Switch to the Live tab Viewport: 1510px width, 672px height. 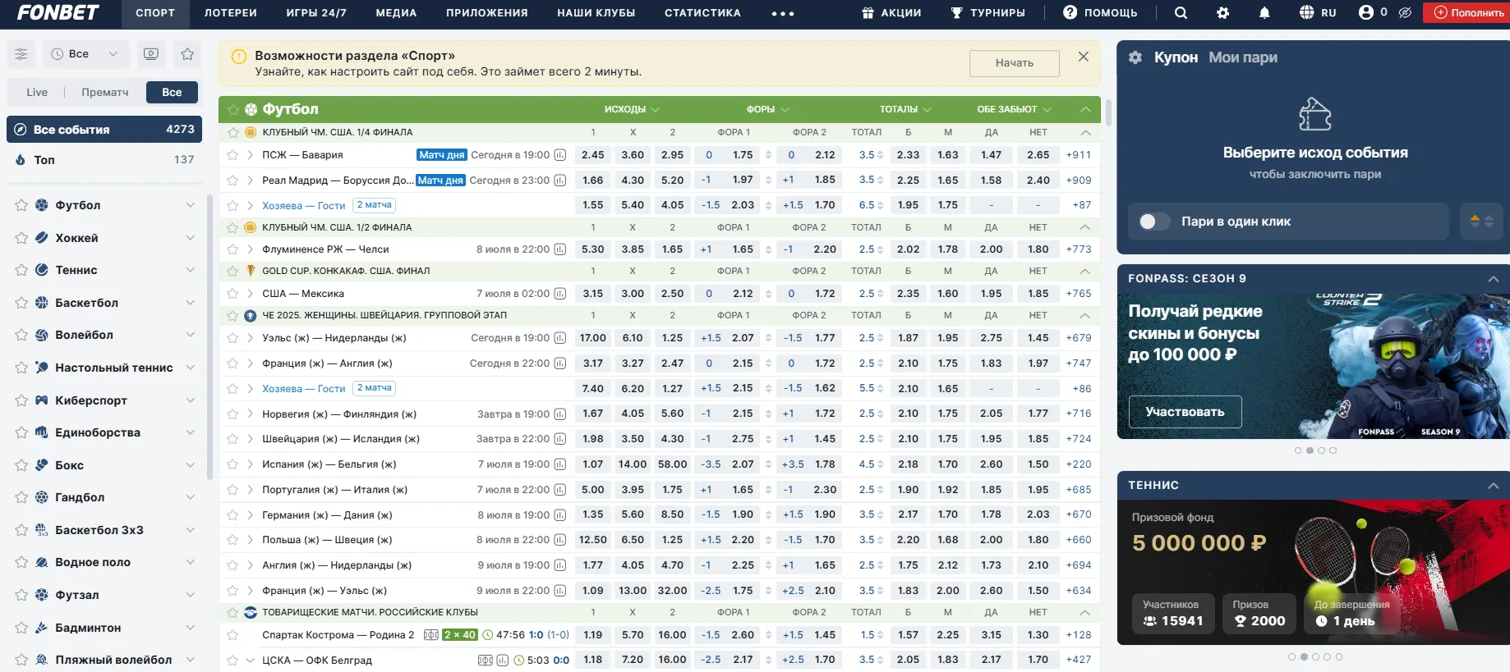[37, 93]
